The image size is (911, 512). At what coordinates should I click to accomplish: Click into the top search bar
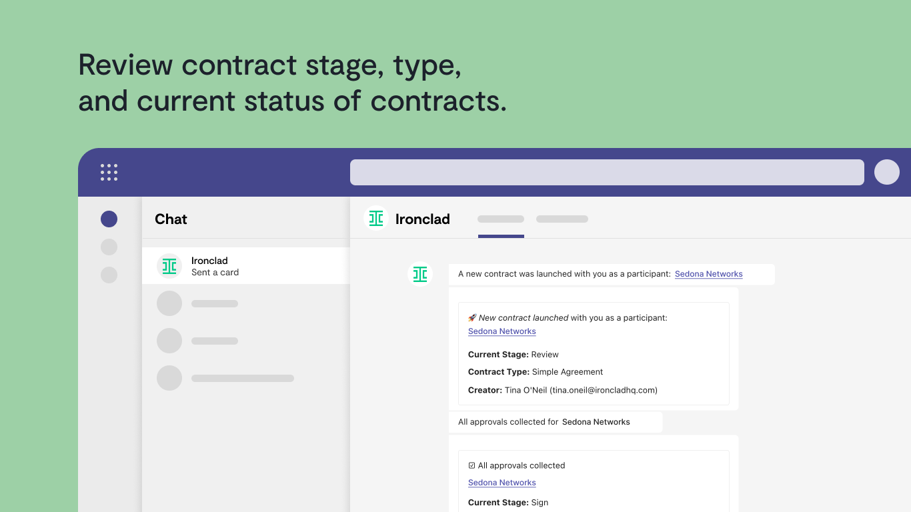(606, 172)
